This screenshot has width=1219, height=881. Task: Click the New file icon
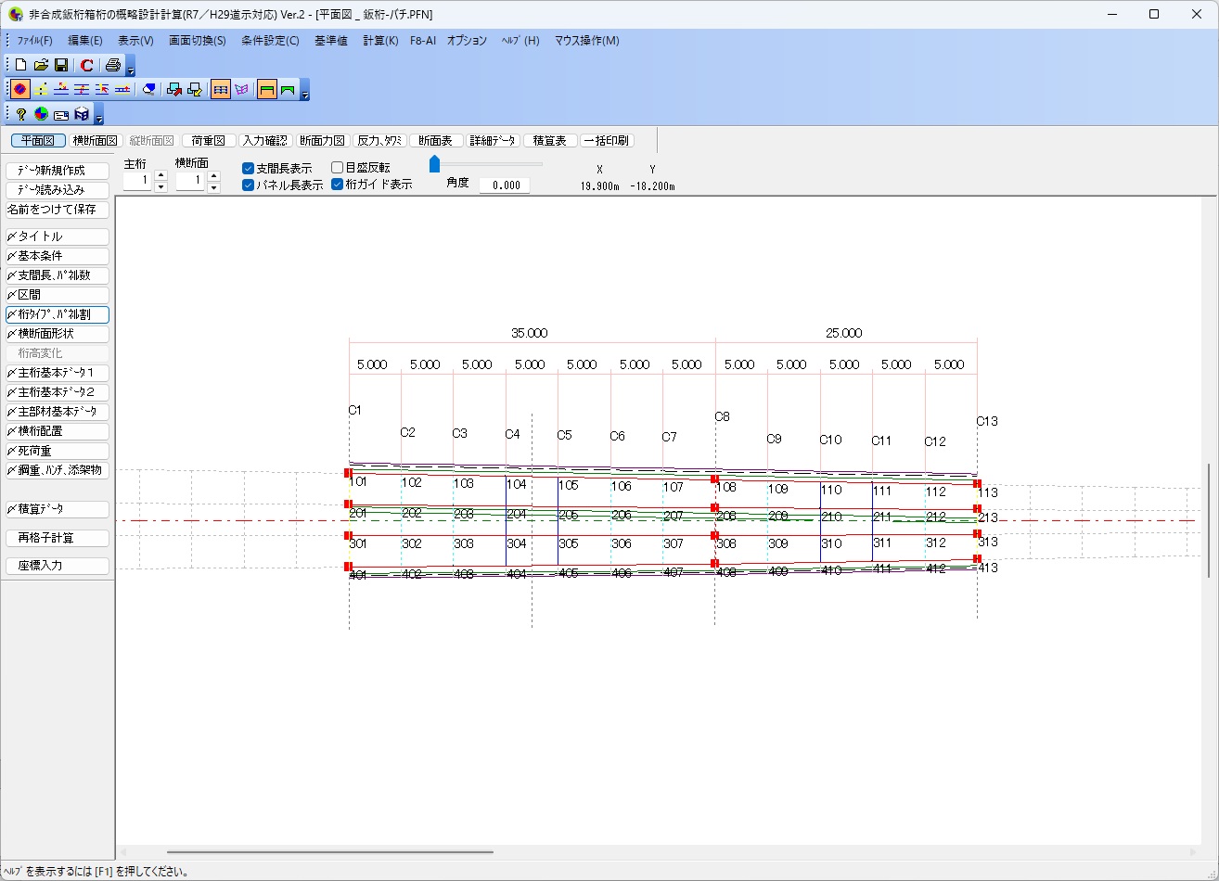[20, 65]
